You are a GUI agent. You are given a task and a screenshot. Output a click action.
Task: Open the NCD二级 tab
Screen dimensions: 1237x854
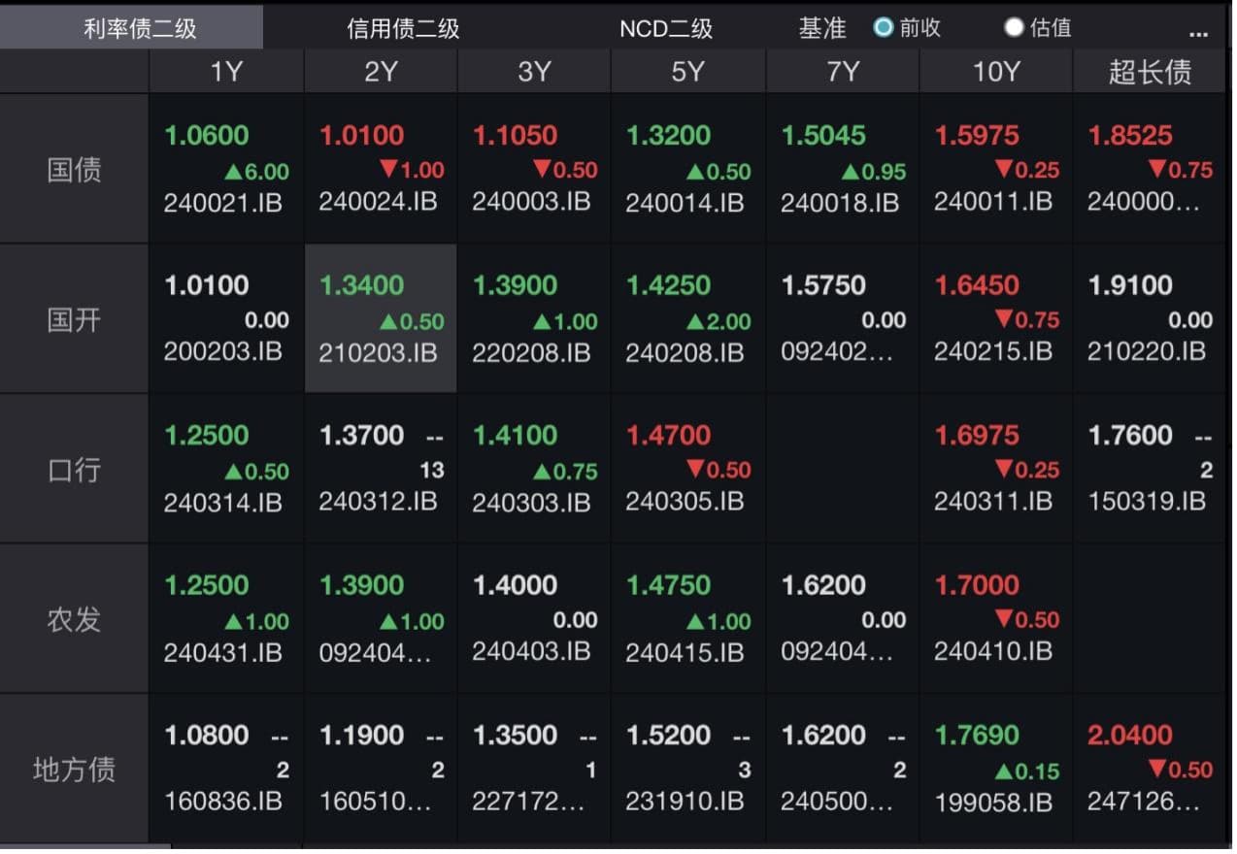click(x=666, y=28)
